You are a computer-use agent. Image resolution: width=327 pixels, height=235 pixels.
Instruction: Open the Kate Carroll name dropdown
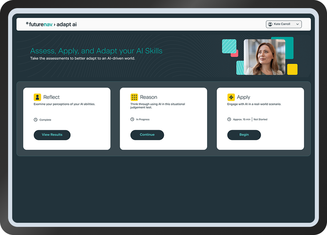pyautogui.click(x=282, y=24)
